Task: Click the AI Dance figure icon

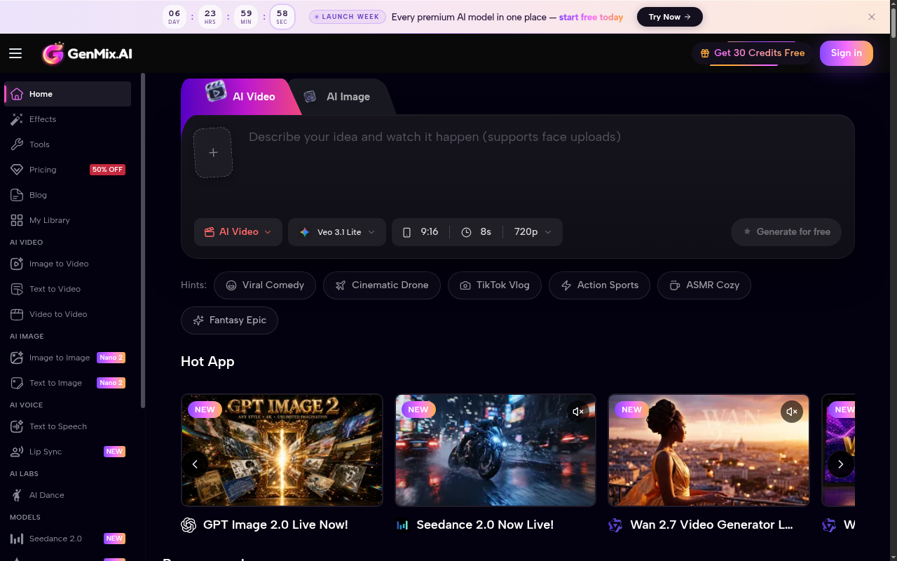Action: click(17, 495)
